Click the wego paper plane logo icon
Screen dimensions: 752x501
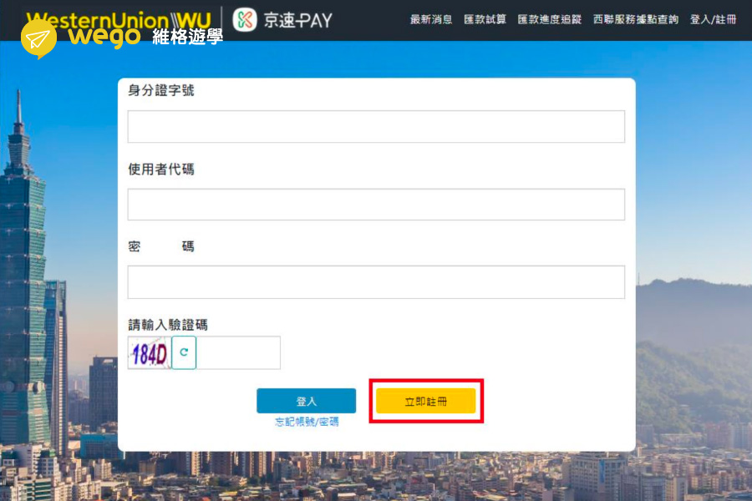pos(38,39)
